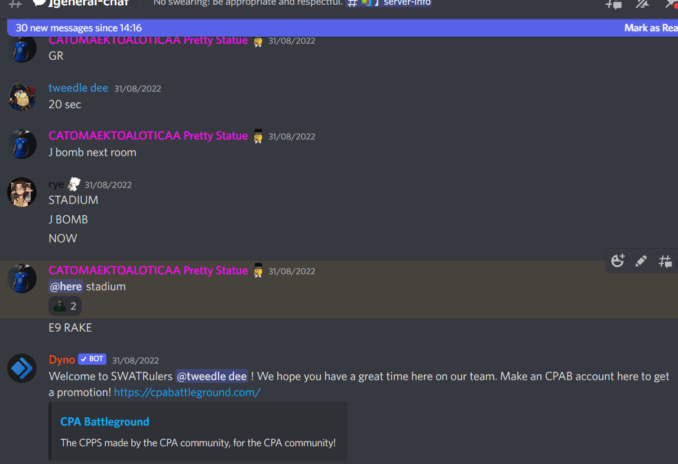Toggle the reaction with count 2
The height and width of the screenshot is (464, 678).
(65, 306)
